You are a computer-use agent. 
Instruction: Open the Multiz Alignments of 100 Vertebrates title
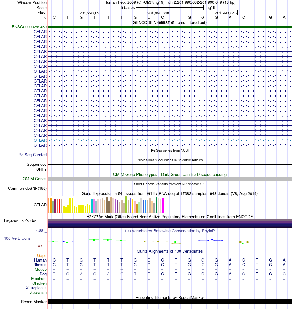[x=169, y=251]
